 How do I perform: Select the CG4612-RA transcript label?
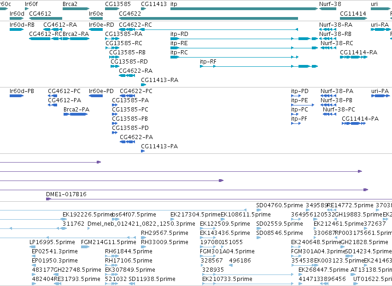tap(60, 25)
